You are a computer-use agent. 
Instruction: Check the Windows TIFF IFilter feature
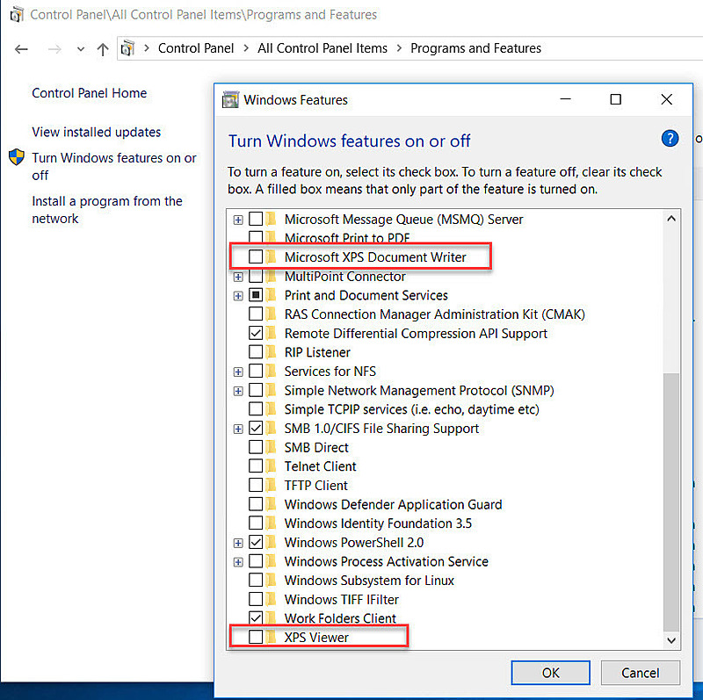255,599
